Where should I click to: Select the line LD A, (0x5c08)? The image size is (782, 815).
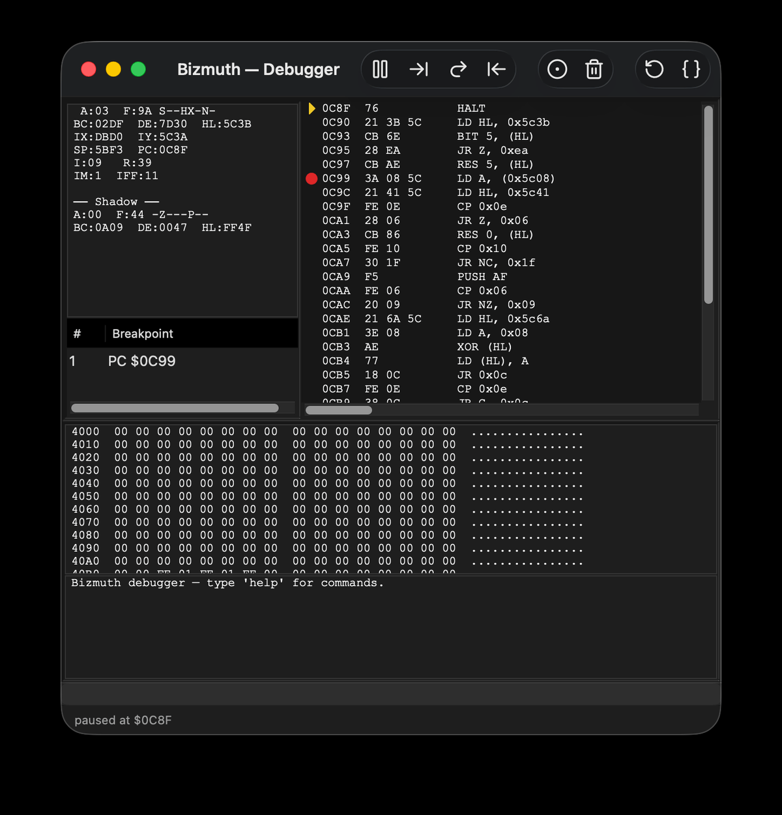pos(501,179)
